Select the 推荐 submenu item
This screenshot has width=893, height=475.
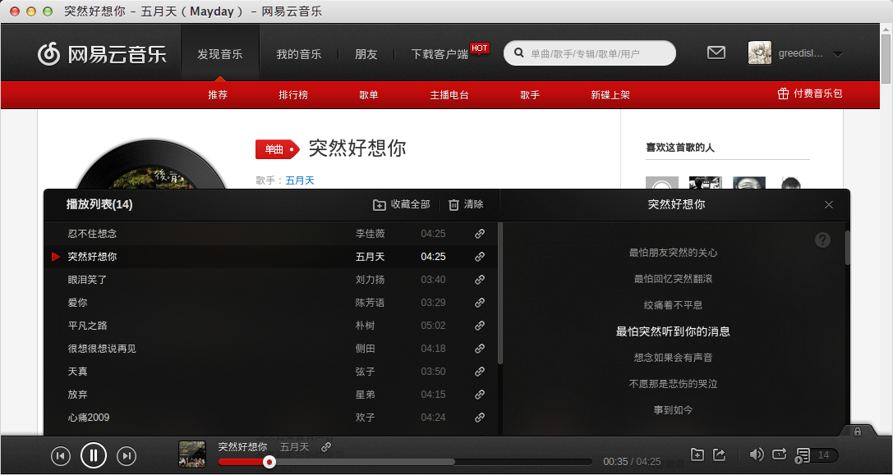[x=218, y=95]
